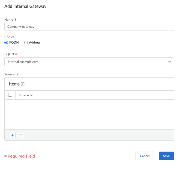This screenshot has height=175, width=178.
Task: Click the red asterisk beside Name
Action: pyautogui.click(x=15, y=20)
